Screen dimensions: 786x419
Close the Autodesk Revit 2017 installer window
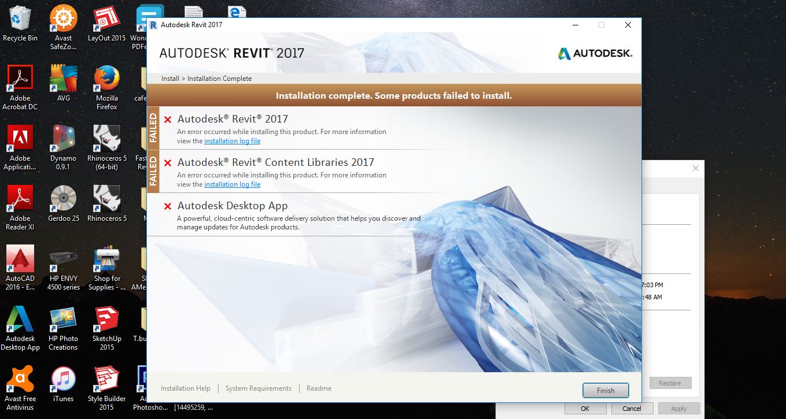click(628, 25)
